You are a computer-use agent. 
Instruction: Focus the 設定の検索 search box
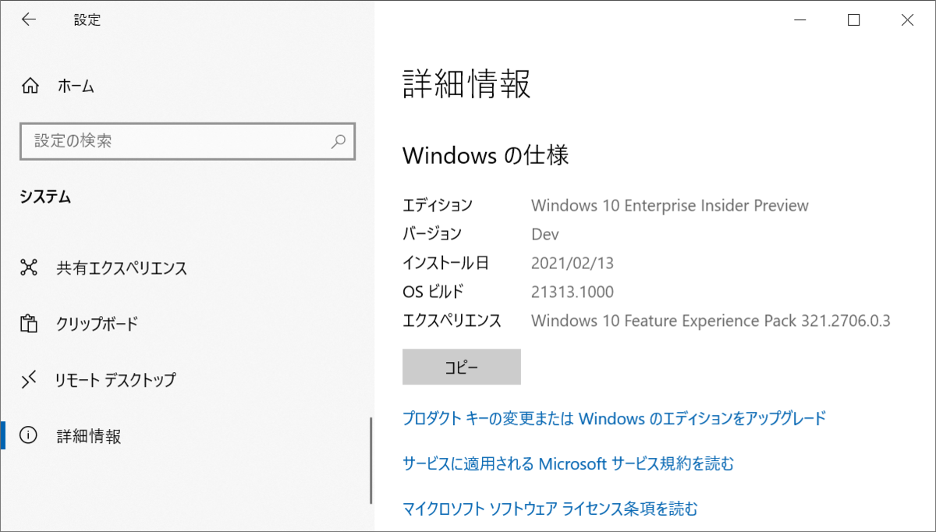tap(188, 141)
